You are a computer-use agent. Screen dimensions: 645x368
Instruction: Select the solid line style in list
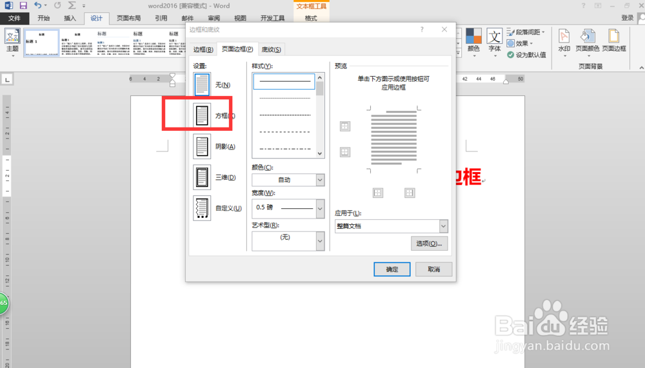(x=284, y=81)
